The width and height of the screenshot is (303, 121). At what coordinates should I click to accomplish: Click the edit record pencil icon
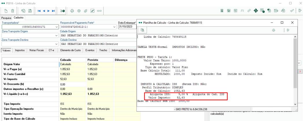[23, 11]
